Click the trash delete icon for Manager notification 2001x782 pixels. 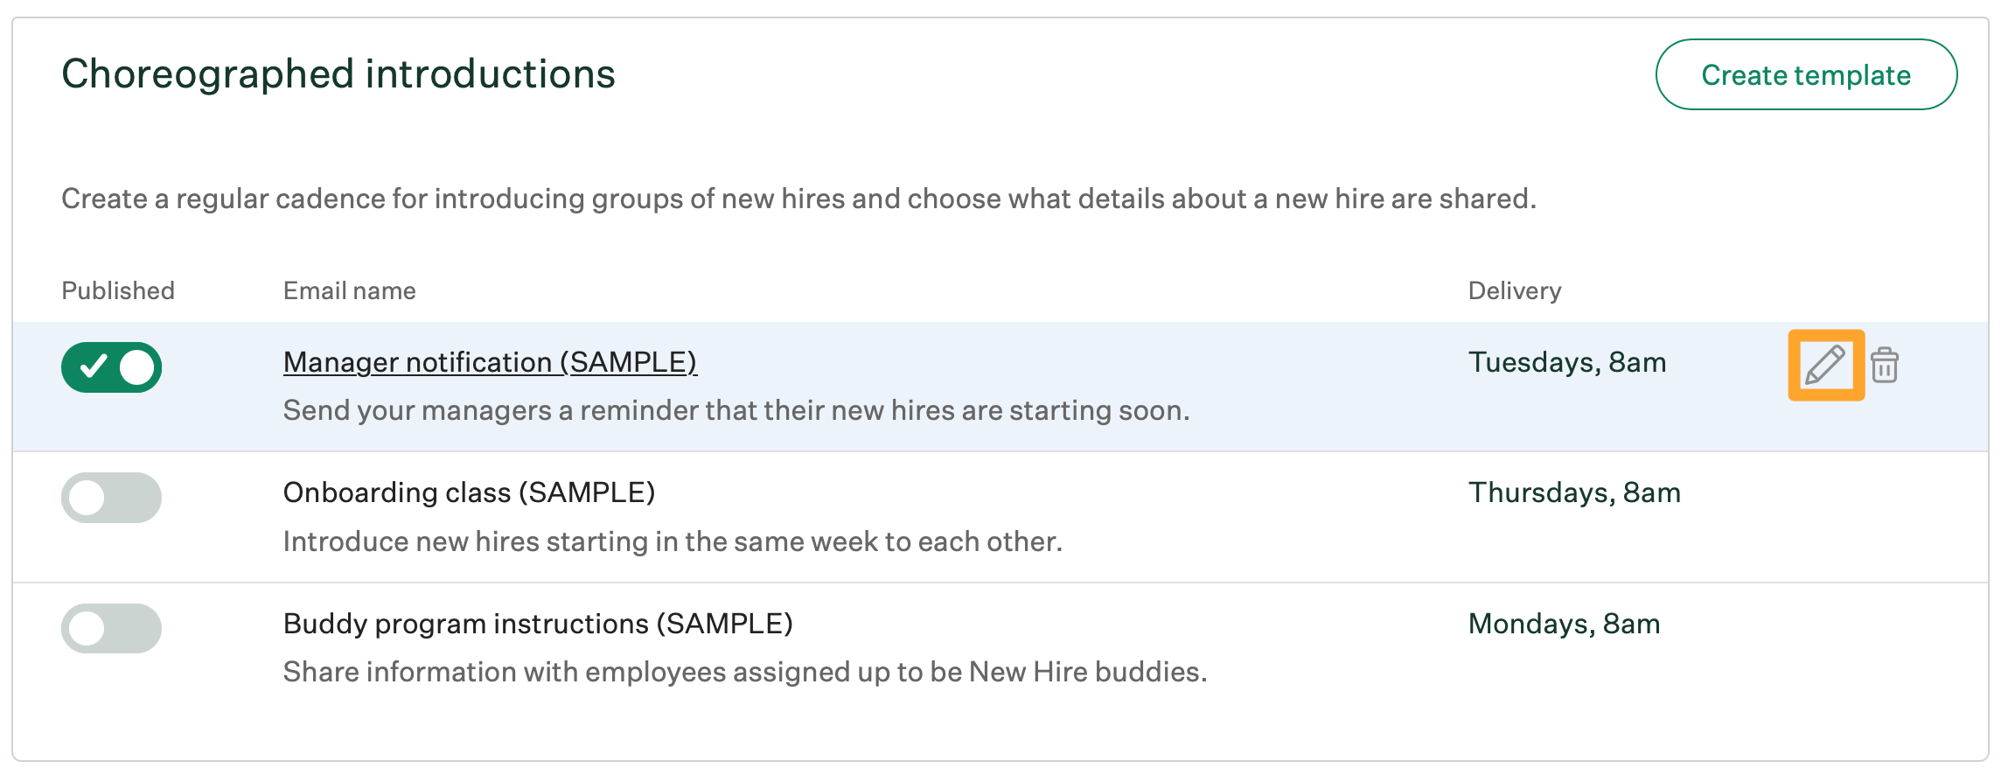(1885, 365)
